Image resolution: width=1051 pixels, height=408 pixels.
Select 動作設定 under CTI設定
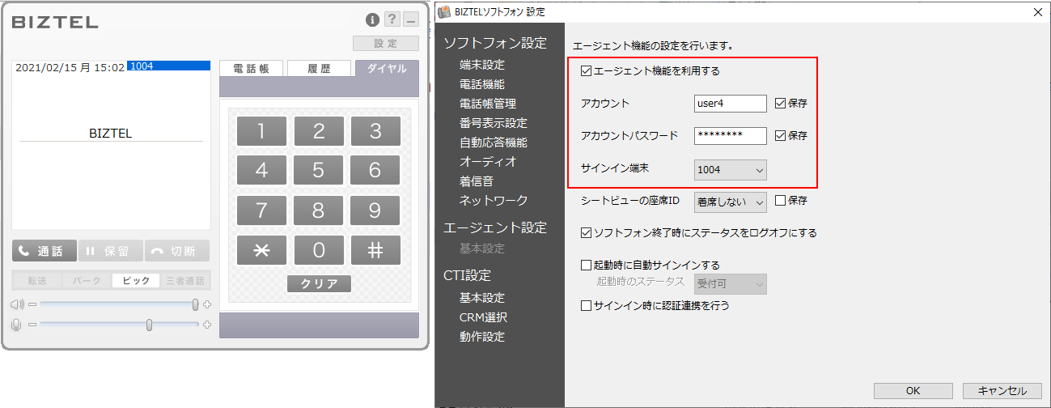click(482, 337)
